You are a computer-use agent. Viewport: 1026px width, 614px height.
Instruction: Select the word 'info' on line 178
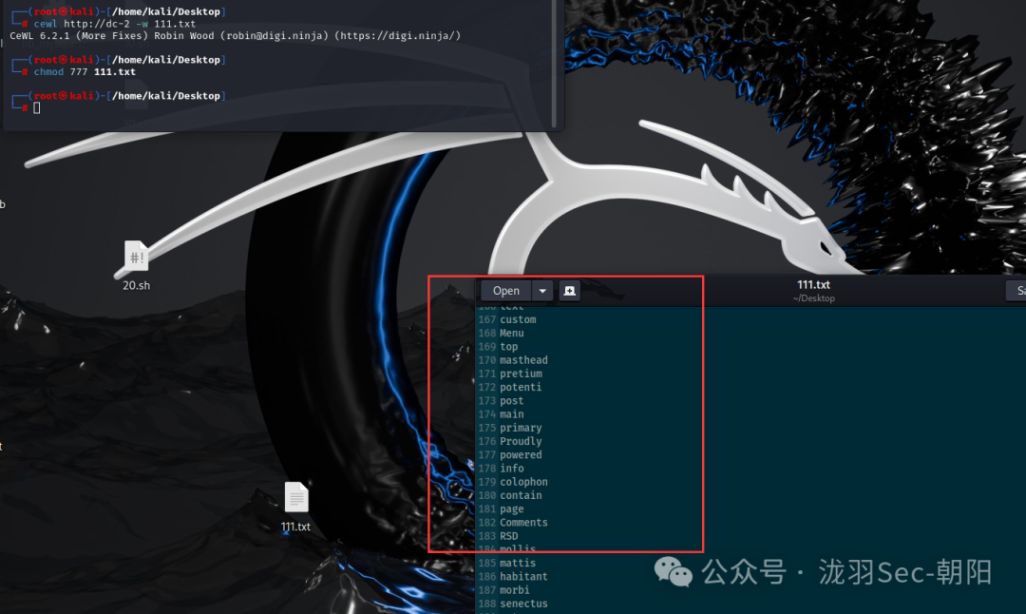point(512,469)
